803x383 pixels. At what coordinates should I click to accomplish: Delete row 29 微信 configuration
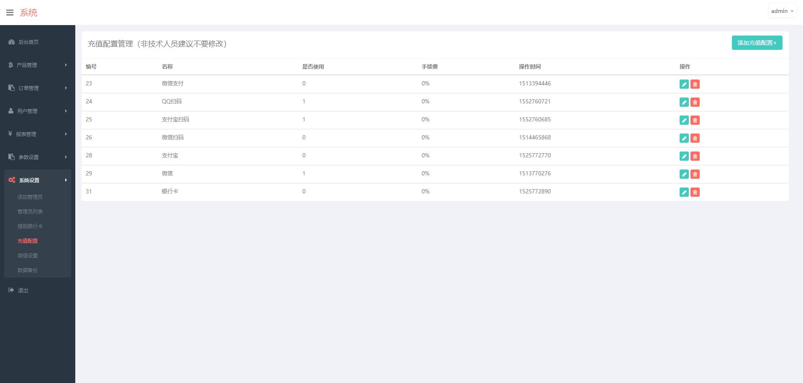click(x=695, y=174)
